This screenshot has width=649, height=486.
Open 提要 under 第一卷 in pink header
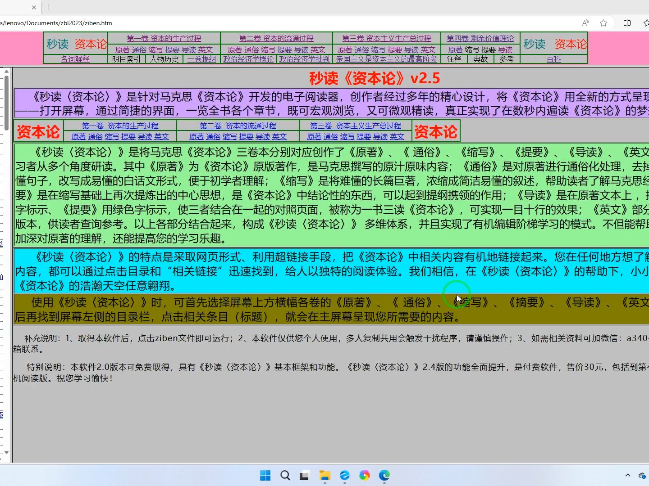(x=172, y=49)
